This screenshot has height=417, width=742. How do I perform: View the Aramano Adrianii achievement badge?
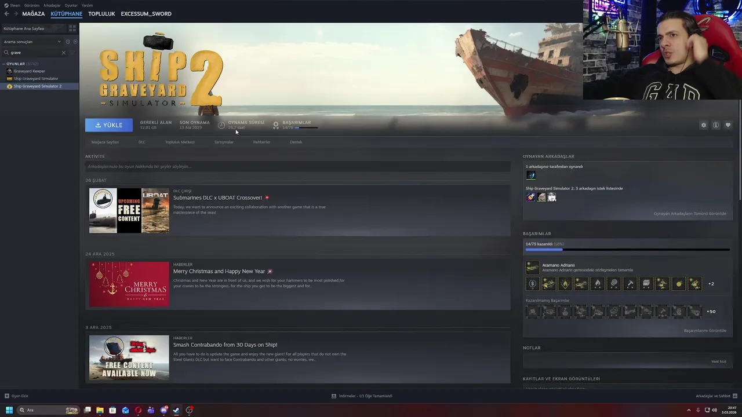pyautogui.click(x=532, y=267)
